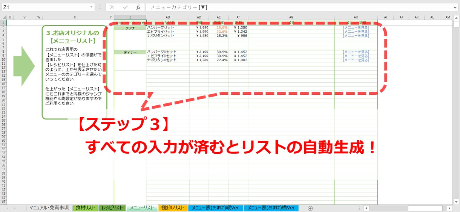460x212 pixels.
Task: Select row 40 via its row header
Action: pyautogui.click(x=3, y=182)
